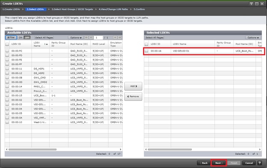Image resolution: width=267 pixels, height=168 pixels.
Task: Turn filter OFF in Available LDEVs
Action: (27, 37)
